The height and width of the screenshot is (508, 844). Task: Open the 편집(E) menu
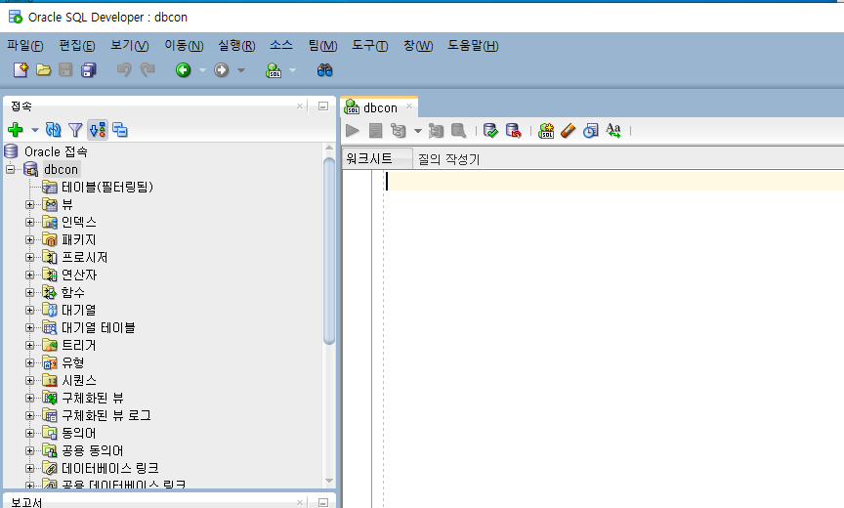click(x=77, y=45)
